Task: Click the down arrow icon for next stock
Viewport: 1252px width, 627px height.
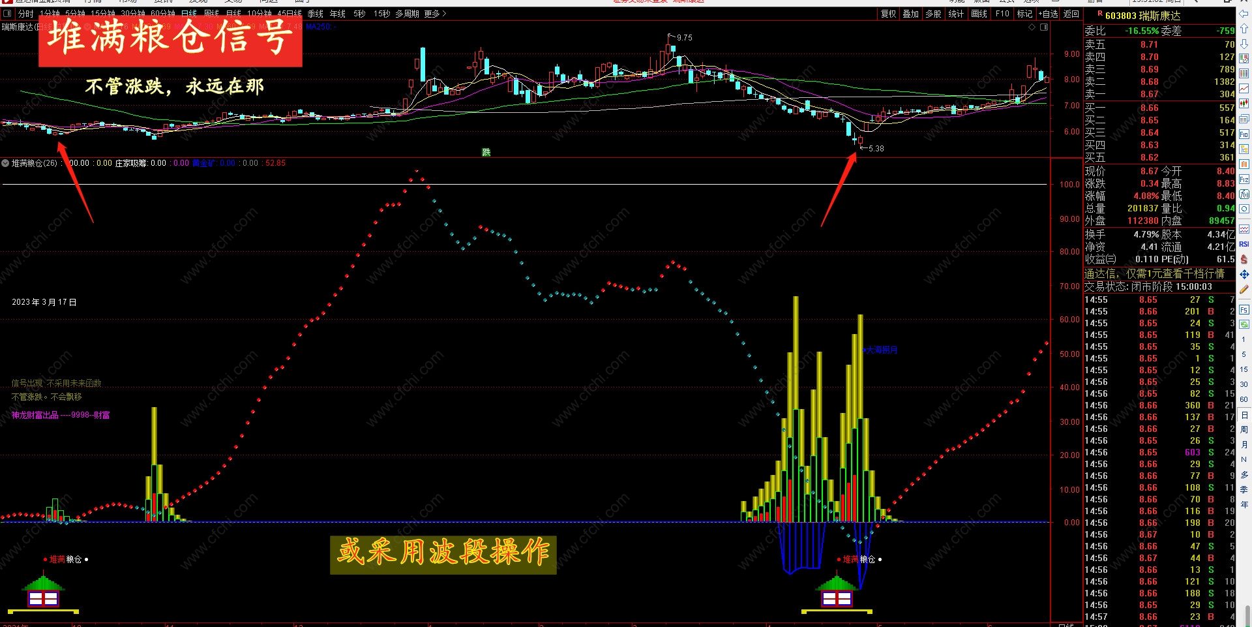Action: (x=1244, y=44)
